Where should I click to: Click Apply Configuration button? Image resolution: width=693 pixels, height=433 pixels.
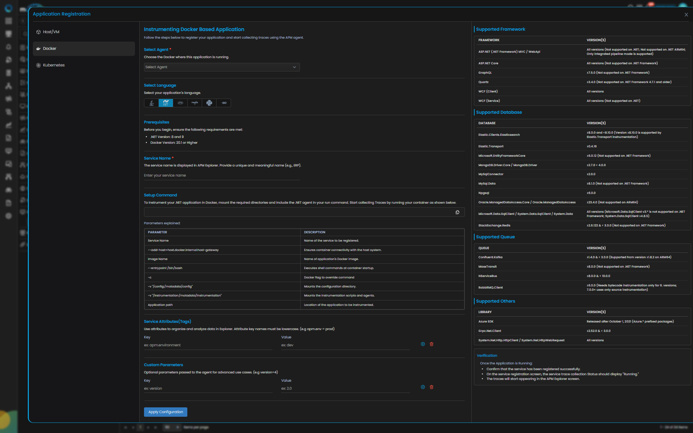point(165,412)
